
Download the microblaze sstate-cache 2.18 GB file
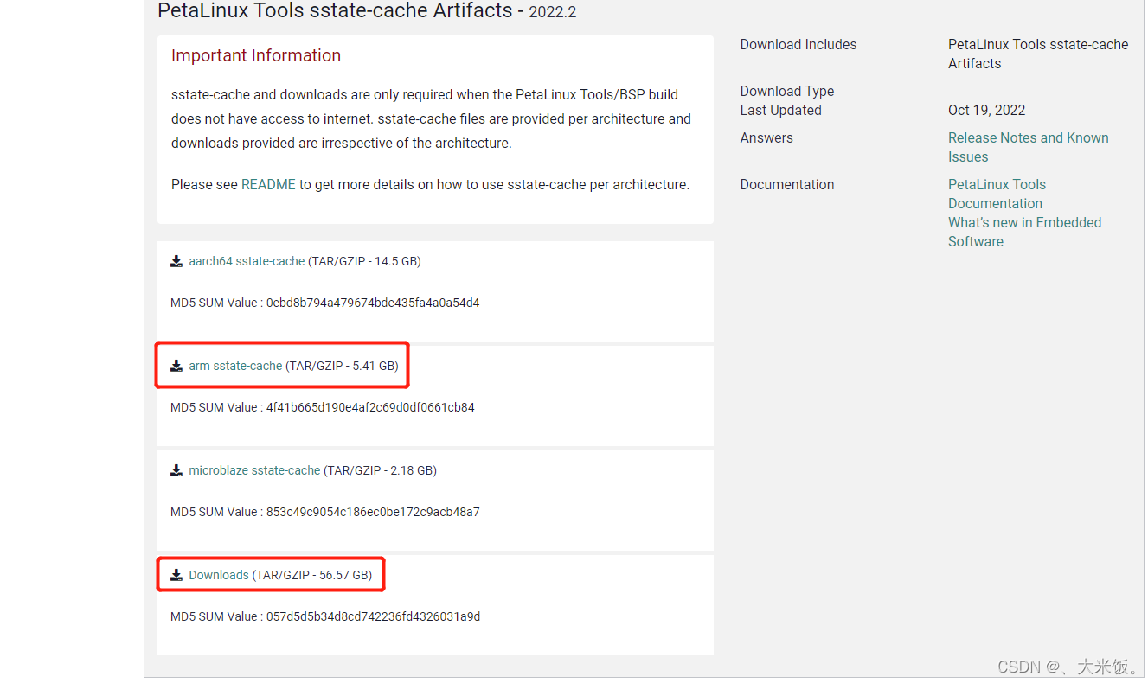tap(254, 470)
